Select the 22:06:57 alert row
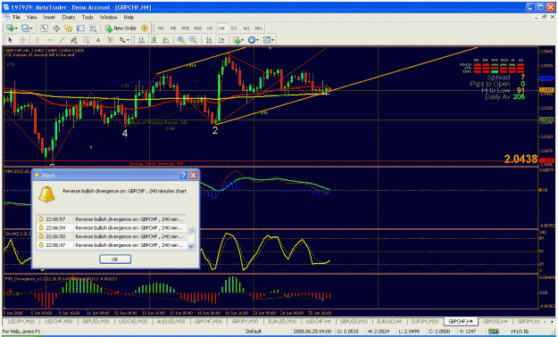Image resolution: width=558 pixels, height=337 pixels. 112,219
